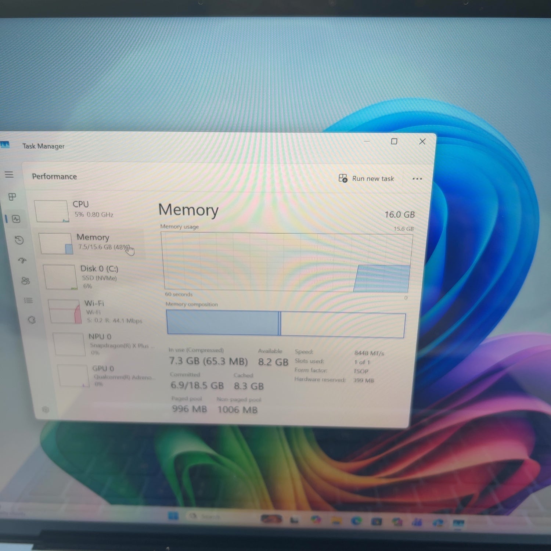Click the Disk 0 mini graph thumbnail
Screen dimensions: 551x551
tap(60, 277)
